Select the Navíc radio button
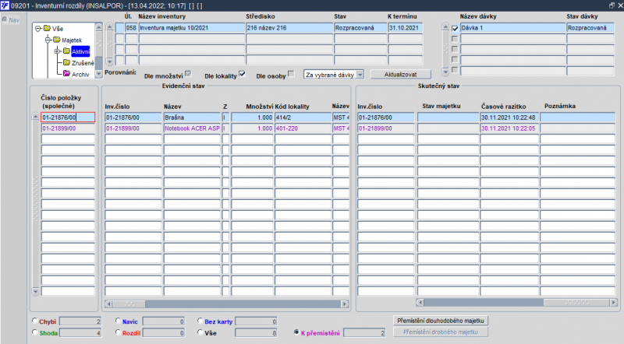The image size is (624, 344). pyautogui.click(x=118, y=321)
